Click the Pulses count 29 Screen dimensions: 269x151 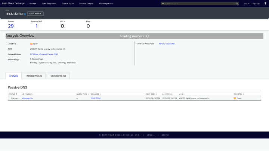tap(11, 26)
